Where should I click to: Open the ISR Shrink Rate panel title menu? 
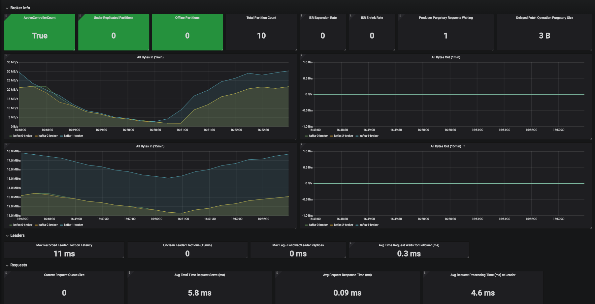pyautogui.click(x=372, y=18)
